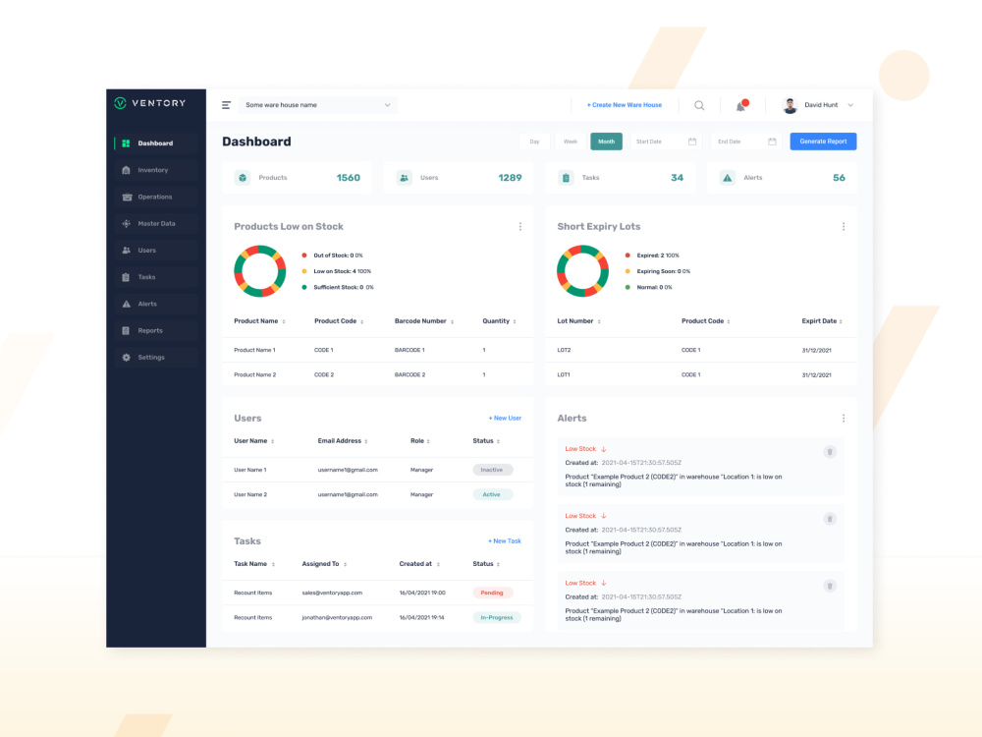Click Products Low on Stock donut chart
The width and height of the screenshot is (982, 737).
click(260, 271)
